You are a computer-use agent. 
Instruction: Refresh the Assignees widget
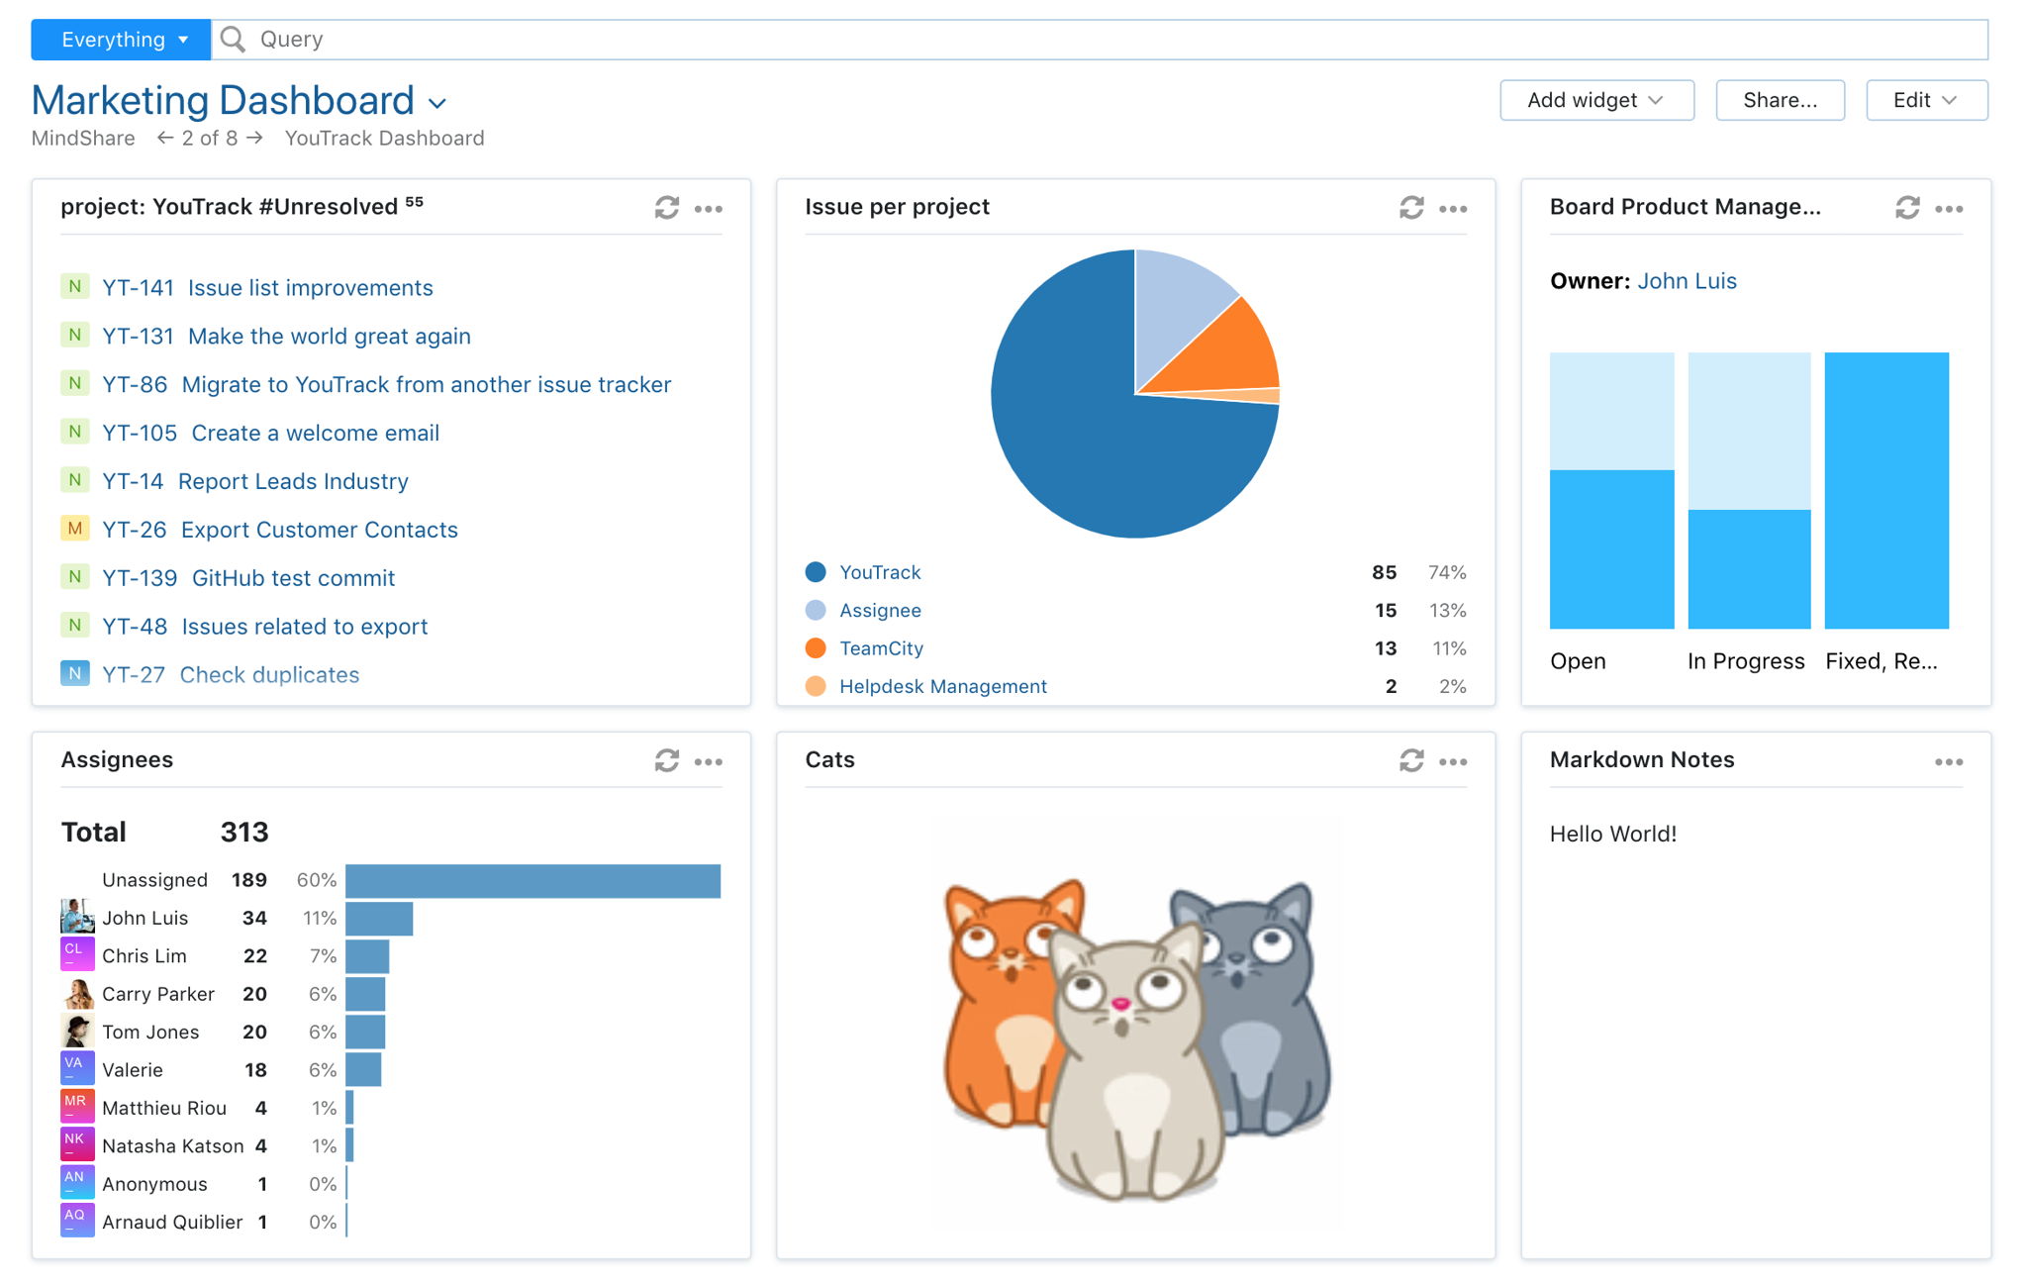click(x=667, y=760)
